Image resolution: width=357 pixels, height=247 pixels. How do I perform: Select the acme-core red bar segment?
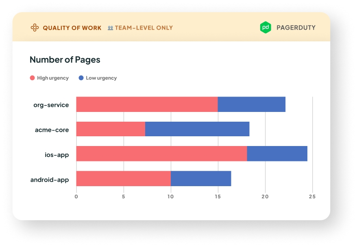[x=111, y=129]
